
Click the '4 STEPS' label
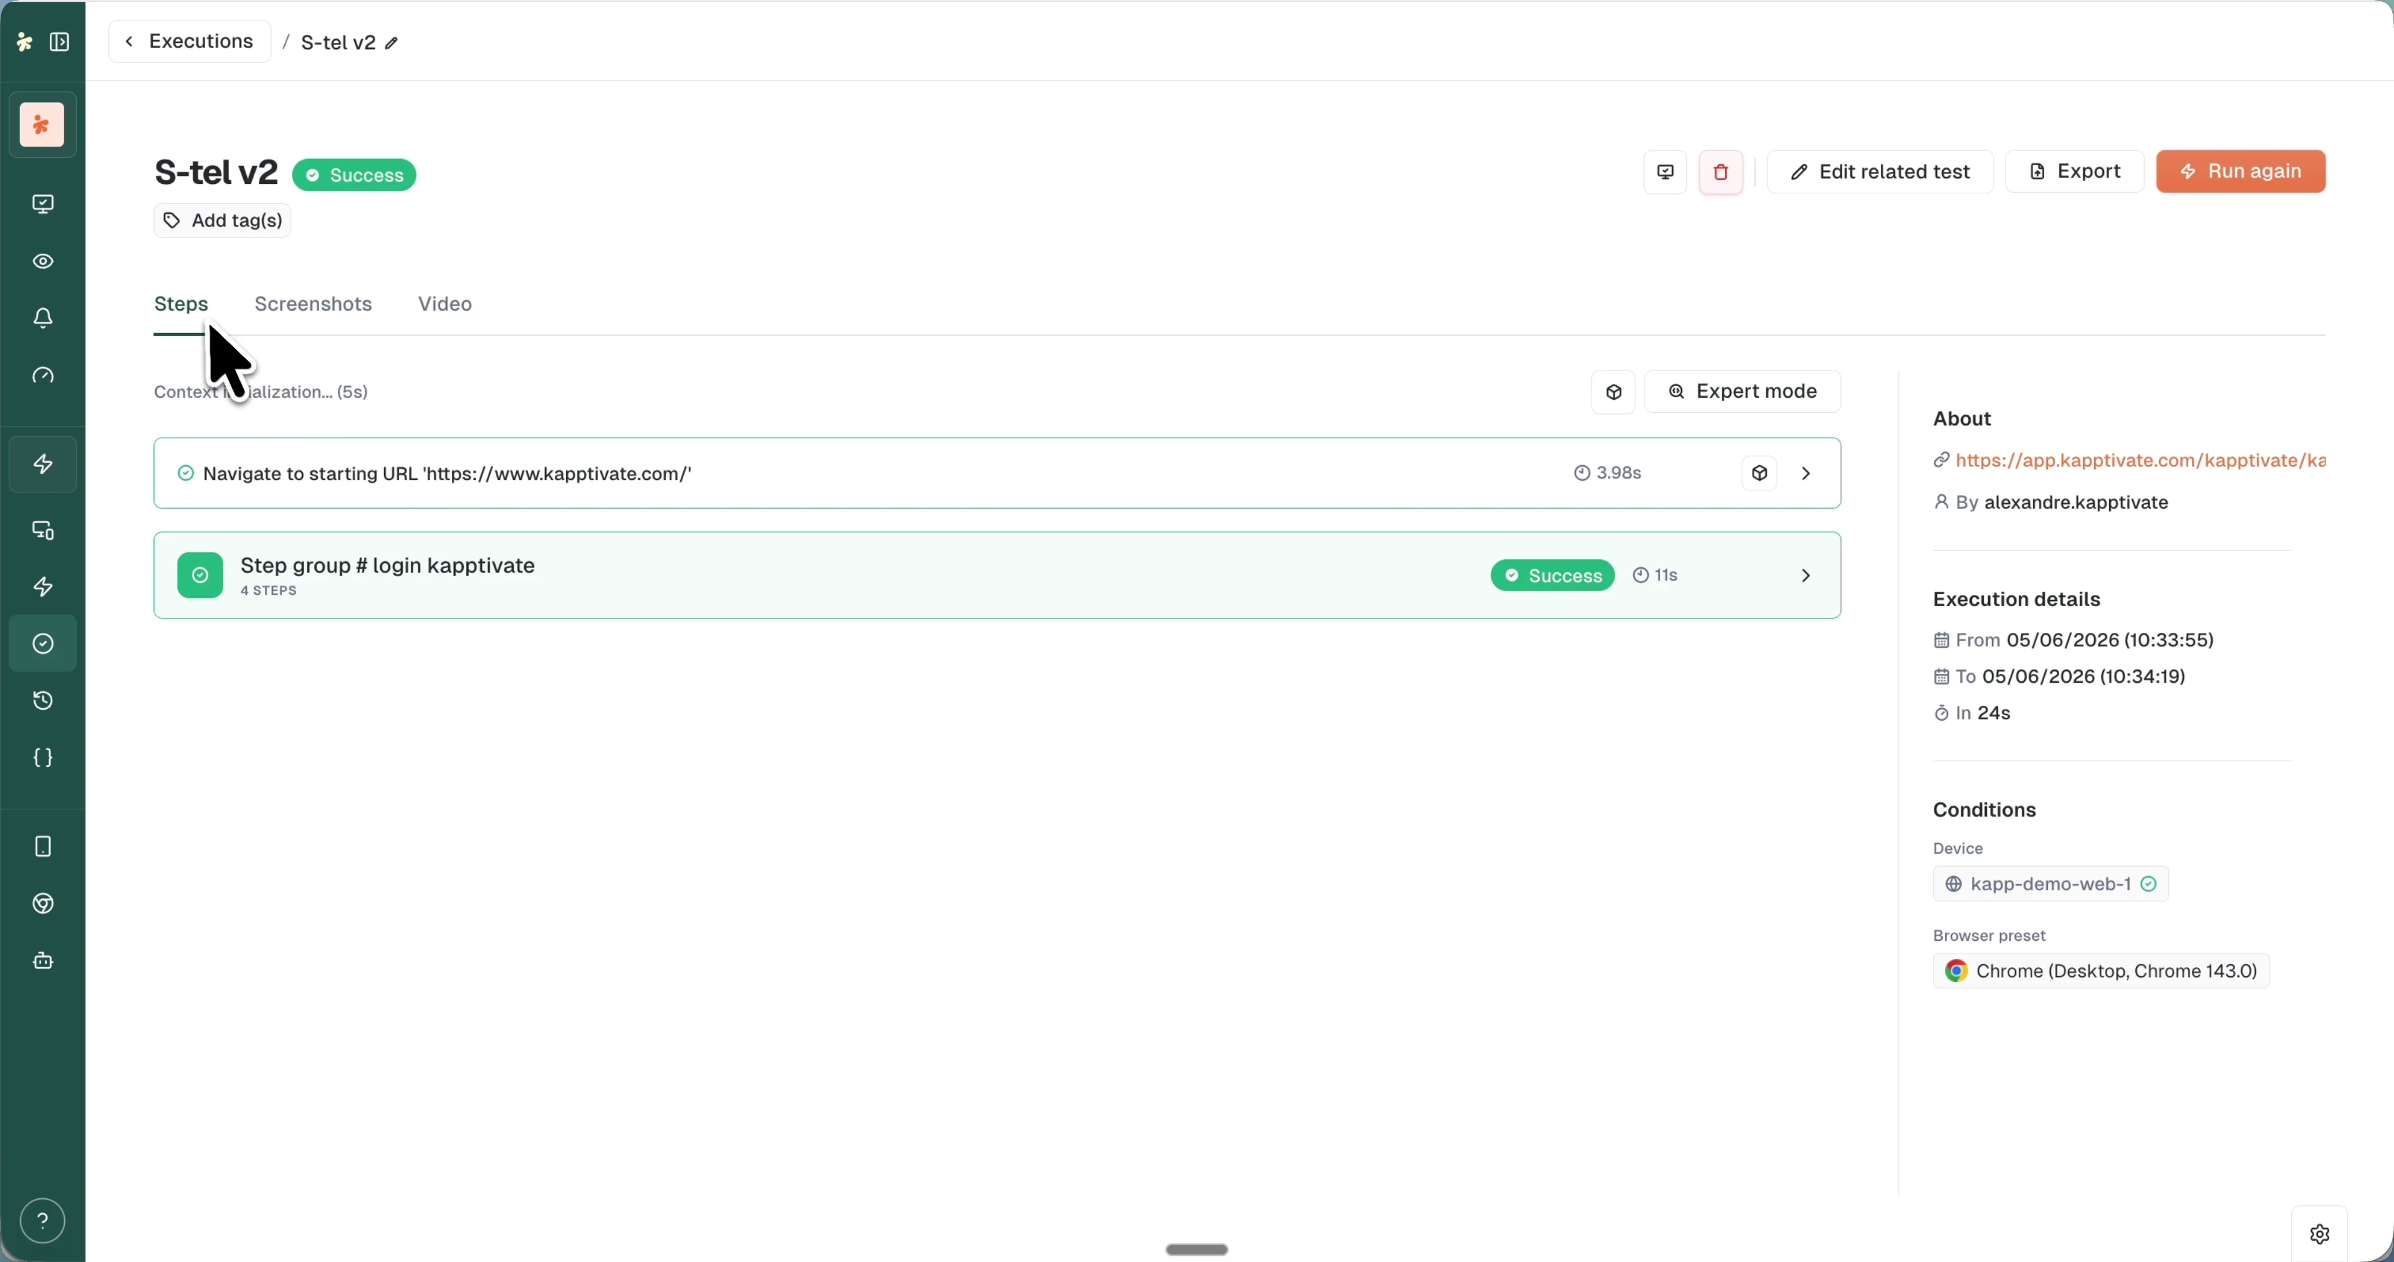click(269, 592)
